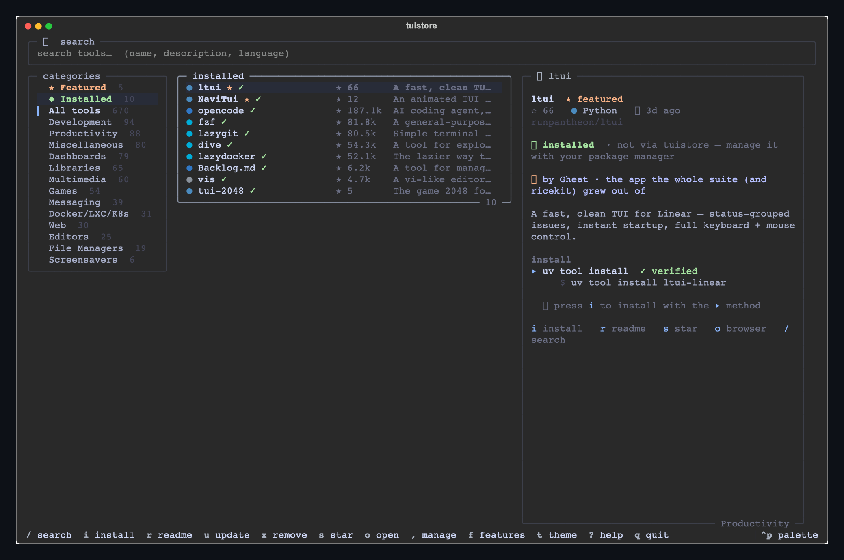Click 'o browser' in the details panel
844x560 pixels.
tap(740, 328)
